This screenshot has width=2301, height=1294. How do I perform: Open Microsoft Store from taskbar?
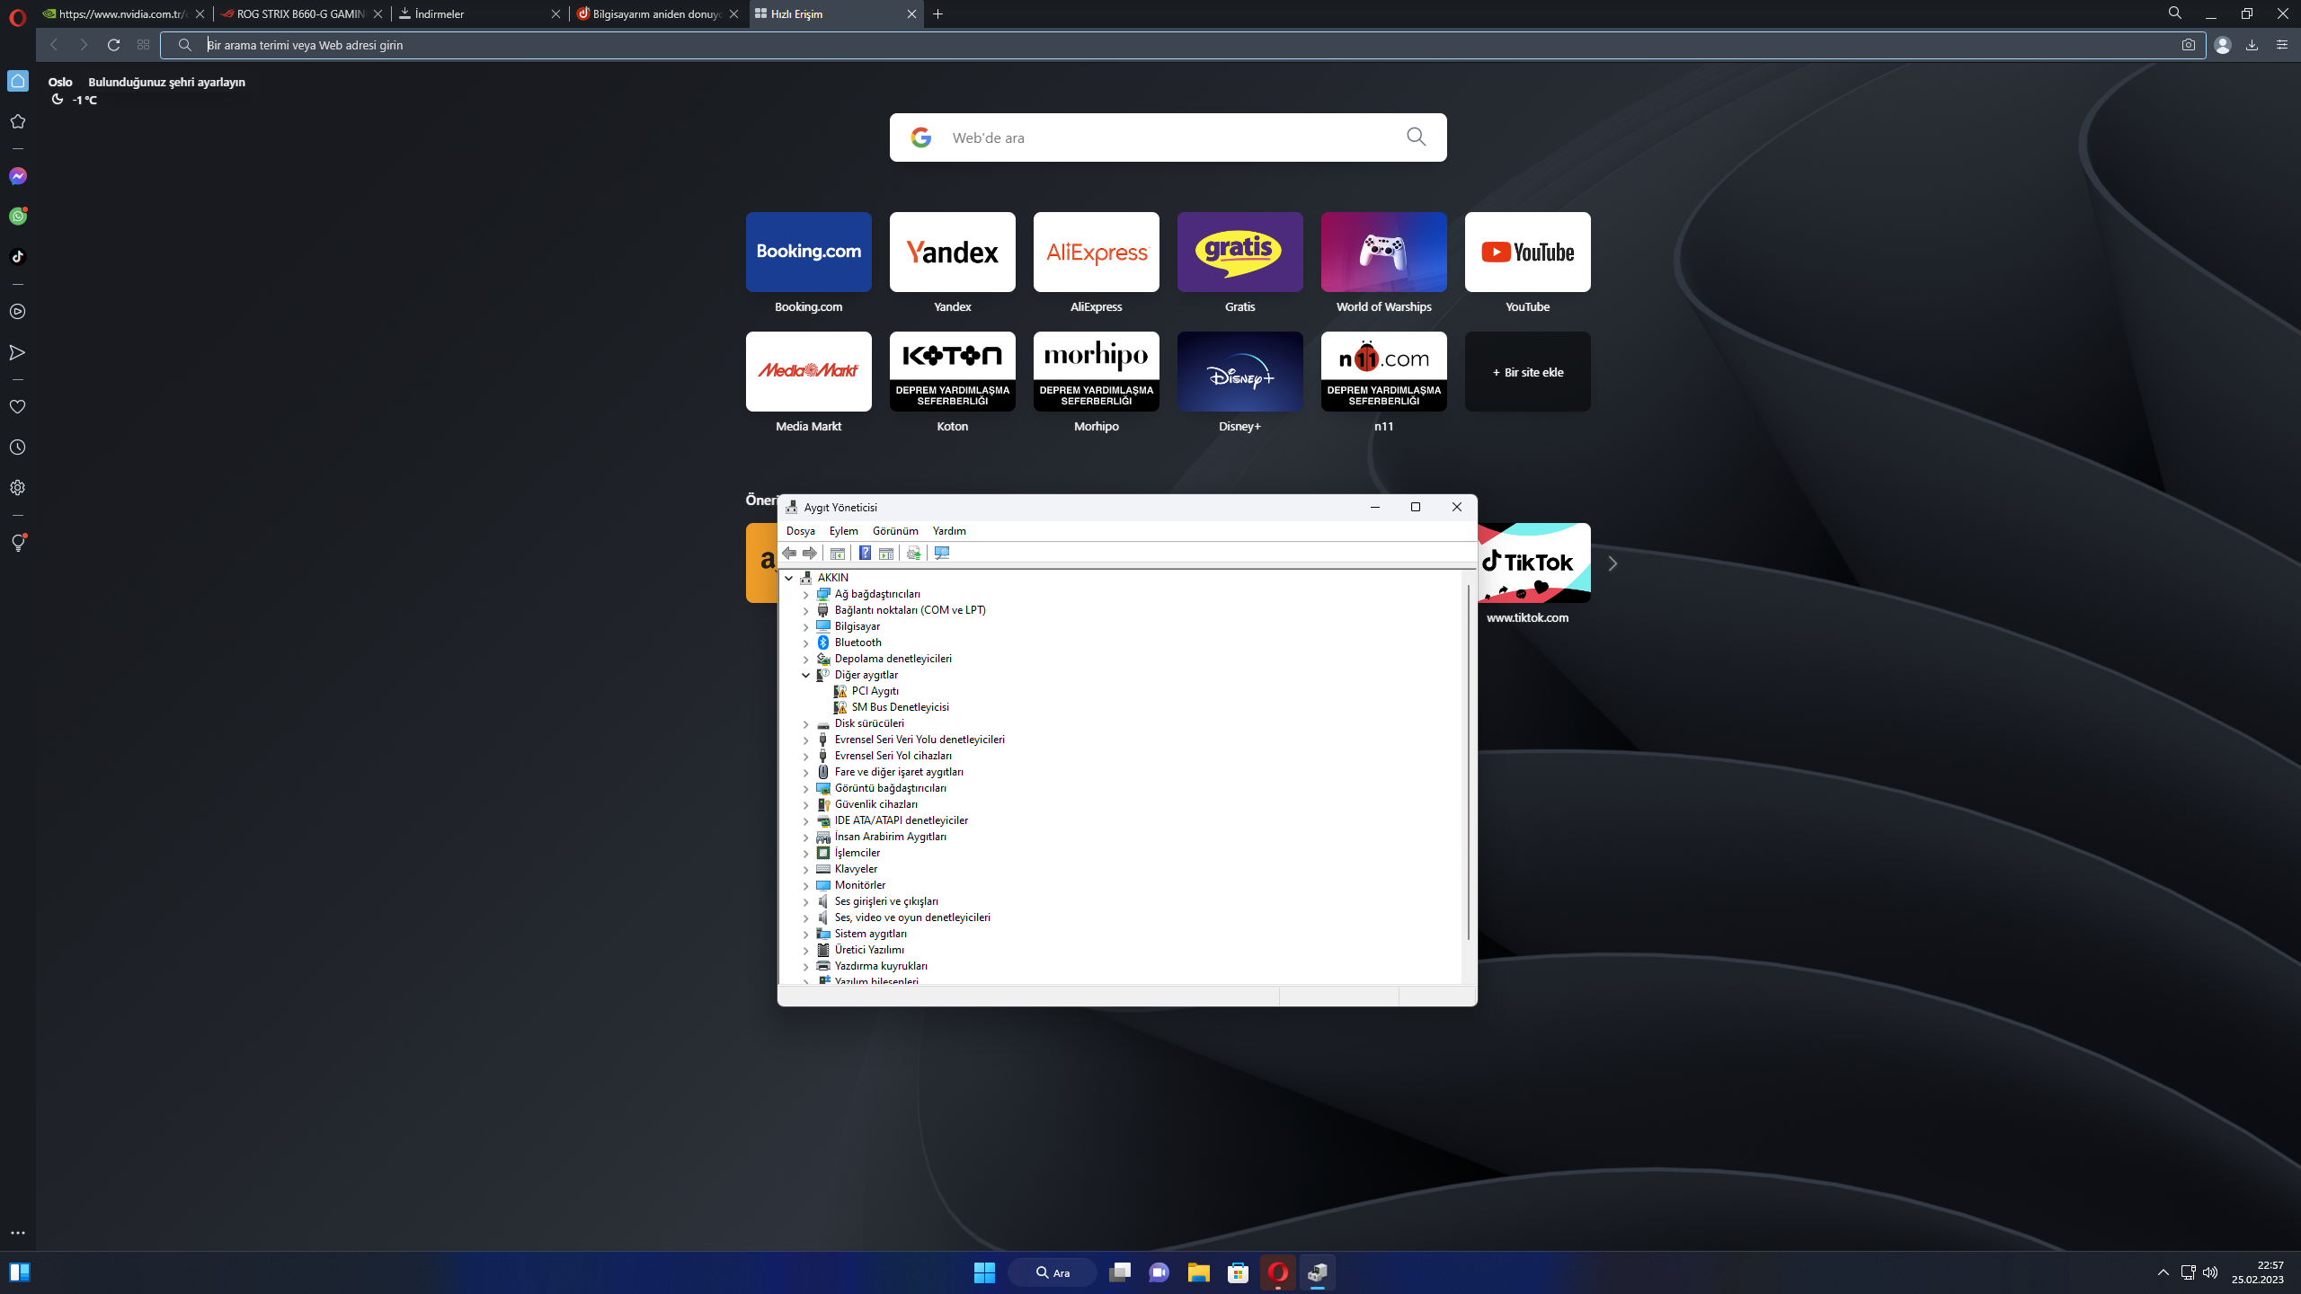1238,1272
